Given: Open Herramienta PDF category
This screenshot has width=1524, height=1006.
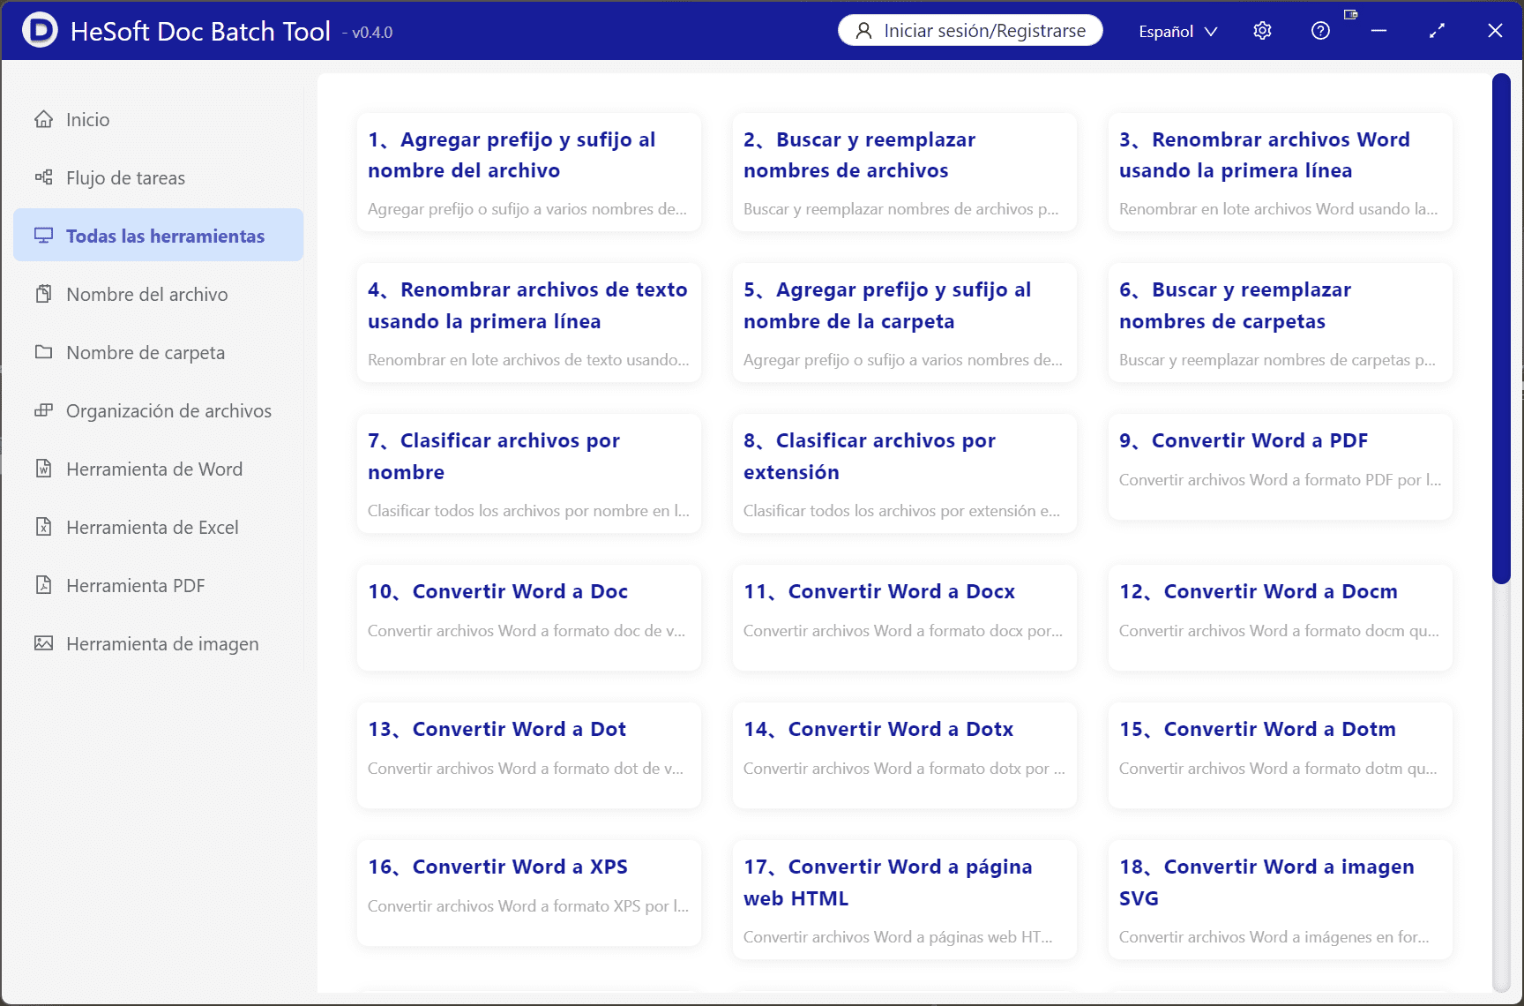Looking at the screenshot, I should pos(159,585).
